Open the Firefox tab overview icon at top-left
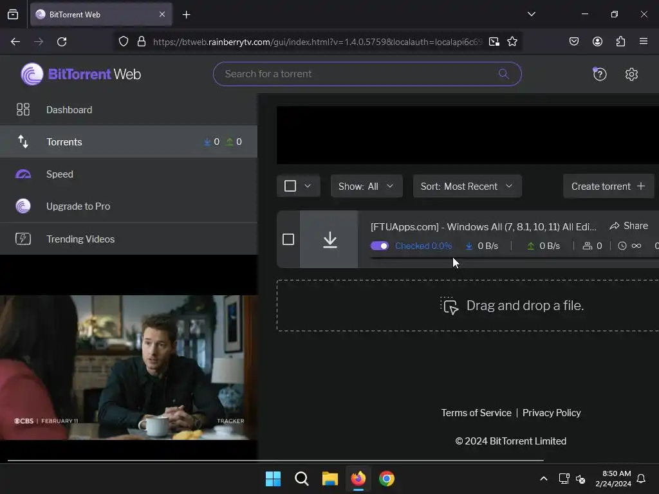The height and width of the screenshot is (494, 659). 13,15
